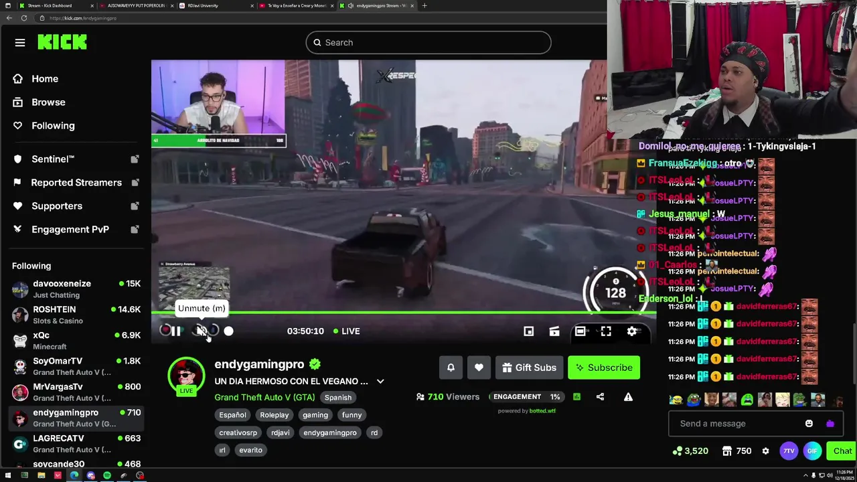Click purple gift icon in chat input

[830, 424]
